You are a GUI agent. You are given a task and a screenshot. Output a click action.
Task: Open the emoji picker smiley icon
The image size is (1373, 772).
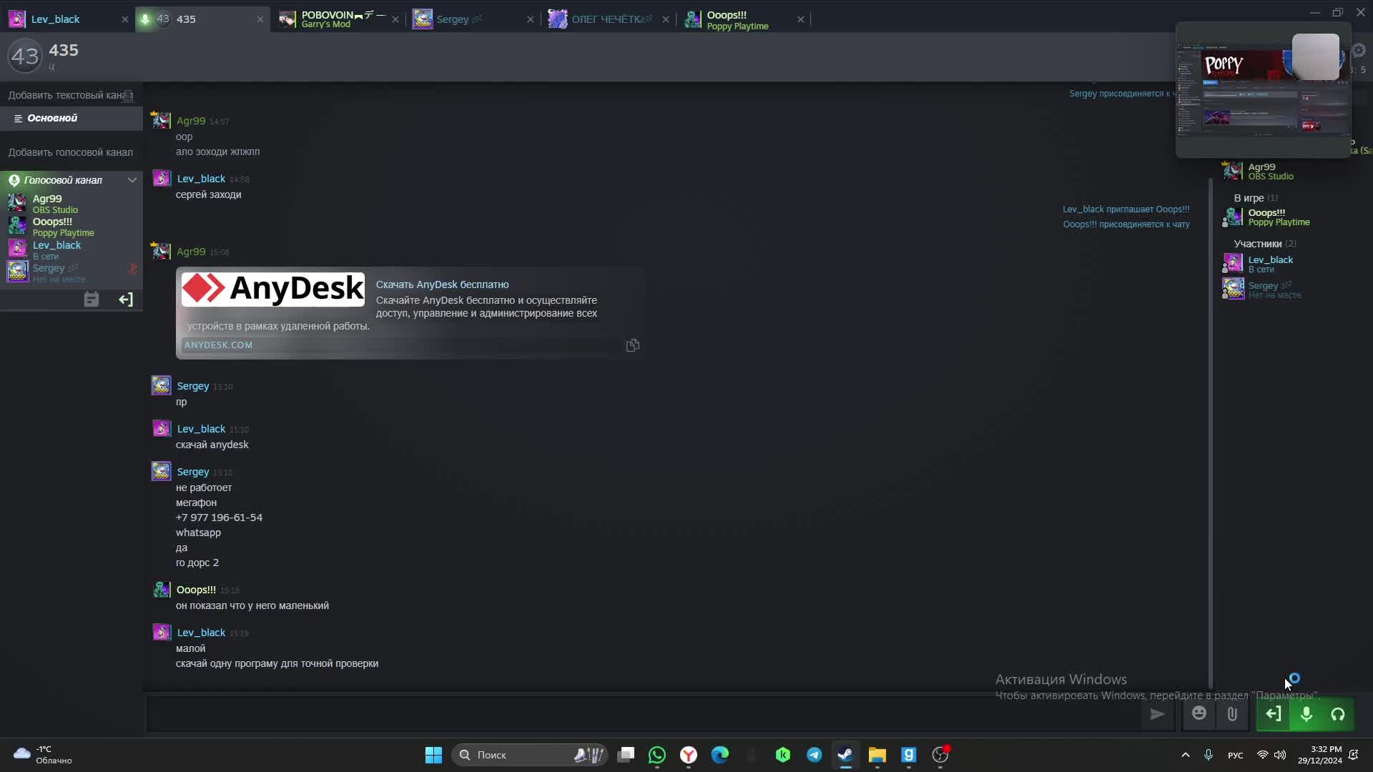(x=1199, y=713)
